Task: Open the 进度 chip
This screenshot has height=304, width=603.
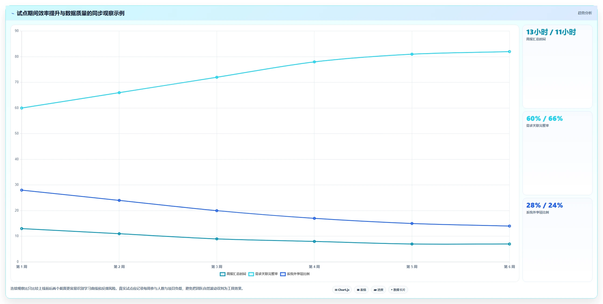Action: pos(378,290)
